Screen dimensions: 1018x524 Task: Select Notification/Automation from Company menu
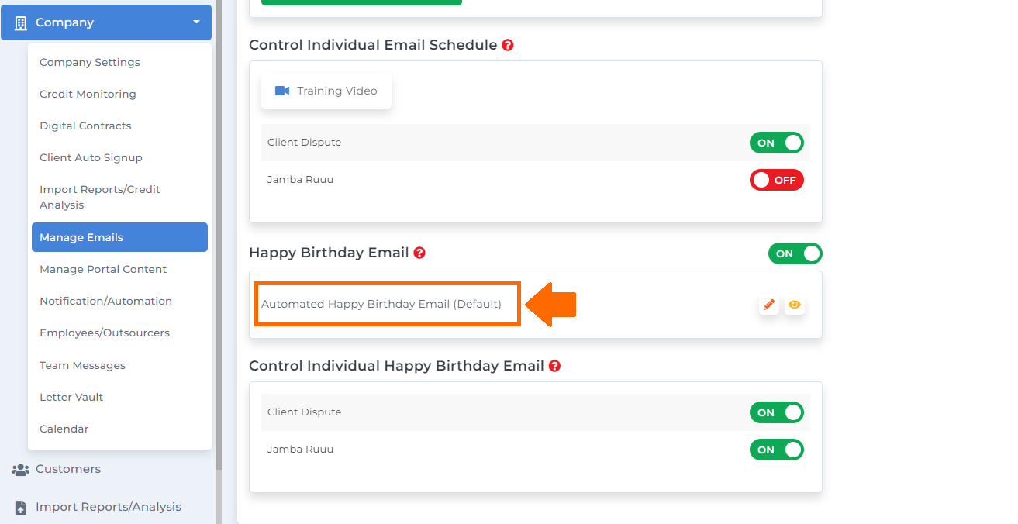[x=106, y=301]
